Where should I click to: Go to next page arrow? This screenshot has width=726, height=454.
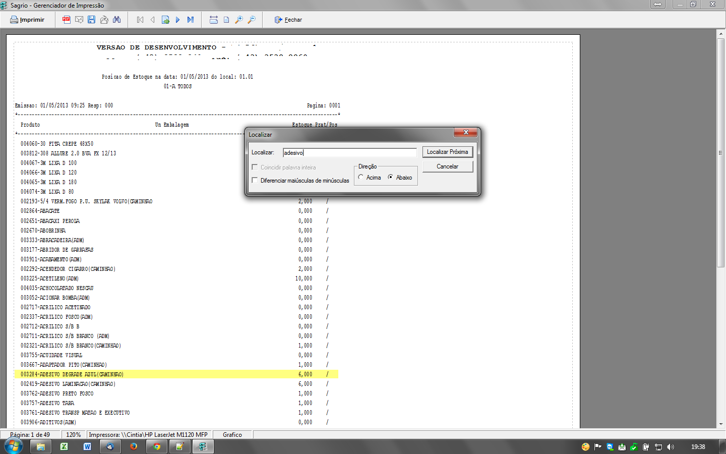pos(178,20)
